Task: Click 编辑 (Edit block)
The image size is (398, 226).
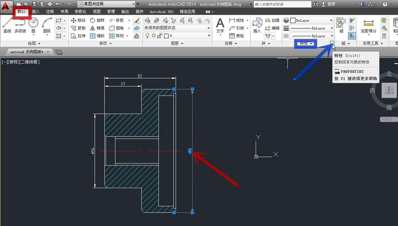Action: pos(272,28)
